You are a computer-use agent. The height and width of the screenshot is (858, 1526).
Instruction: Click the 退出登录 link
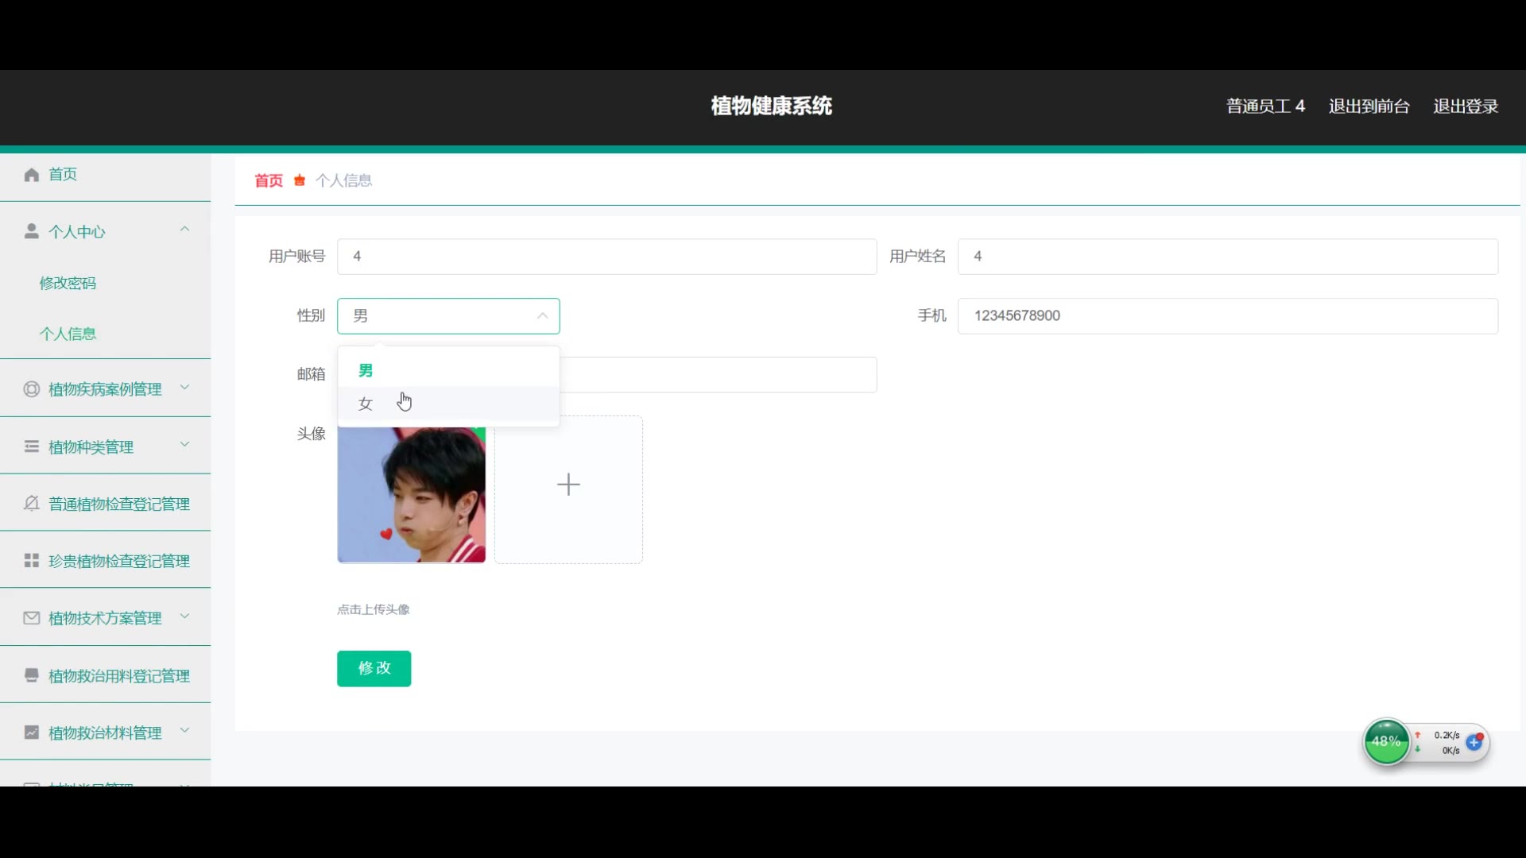point(1465,106)
